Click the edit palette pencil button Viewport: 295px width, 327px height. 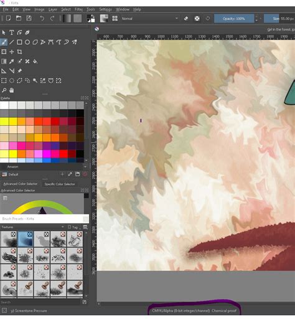[x=70, y=174]
